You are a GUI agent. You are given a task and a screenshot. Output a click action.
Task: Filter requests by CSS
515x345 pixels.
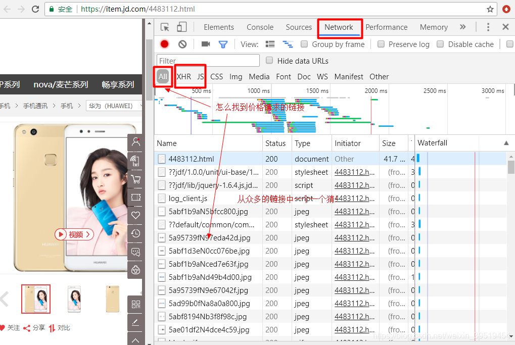click(x=216, y=76)
